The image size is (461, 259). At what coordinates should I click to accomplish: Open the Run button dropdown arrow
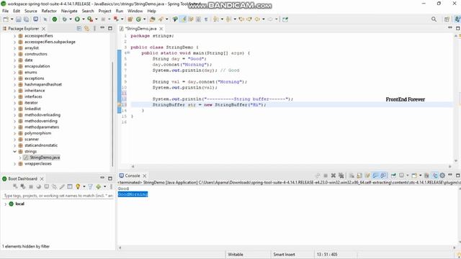[x=84, y=19]
